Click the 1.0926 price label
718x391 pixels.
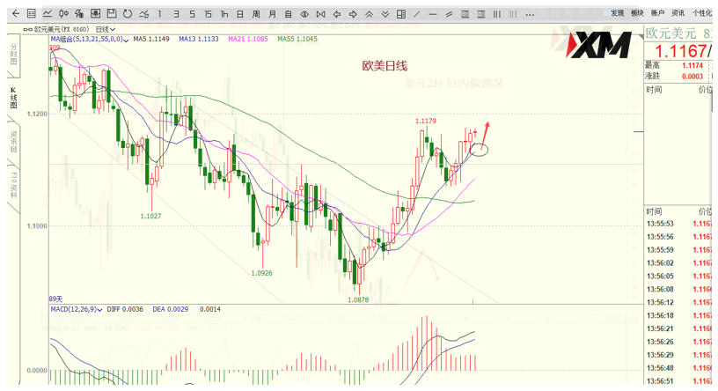point(261,273)
